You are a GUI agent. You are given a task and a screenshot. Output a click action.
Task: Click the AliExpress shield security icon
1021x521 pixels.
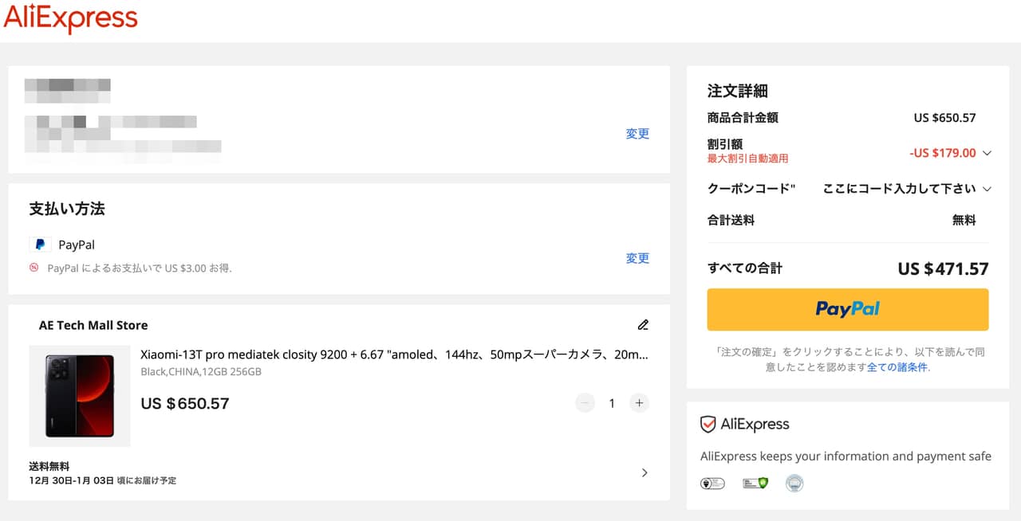[708, 425]
